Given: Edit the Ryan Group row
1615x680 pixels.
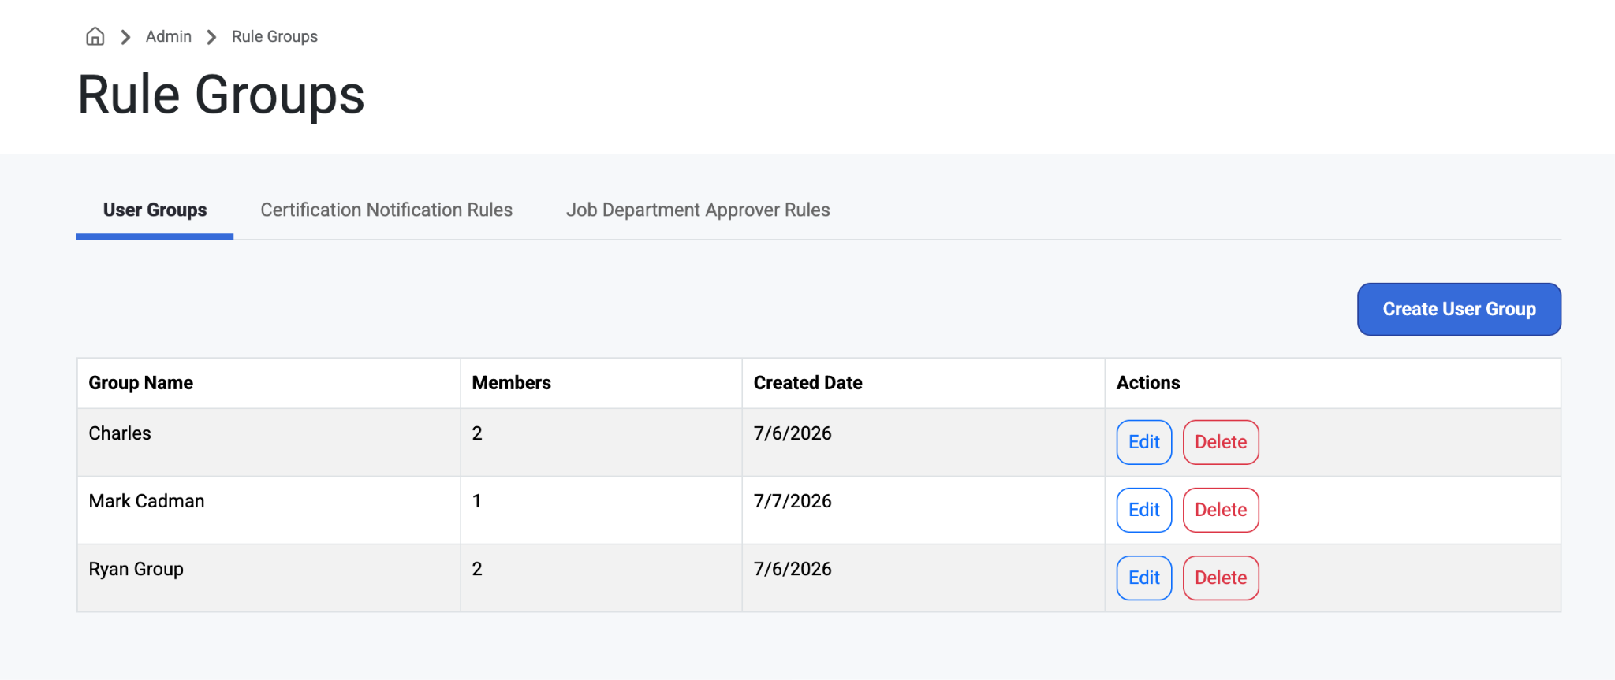Looking at the screenshot, I should tap(1144, 578).
